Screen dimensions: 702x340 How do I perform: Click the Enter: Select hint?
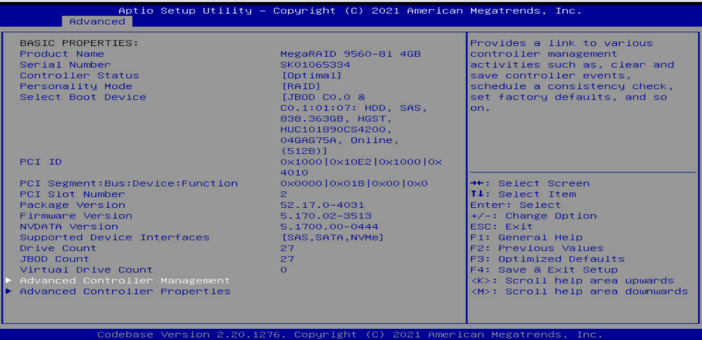(516, 205)
